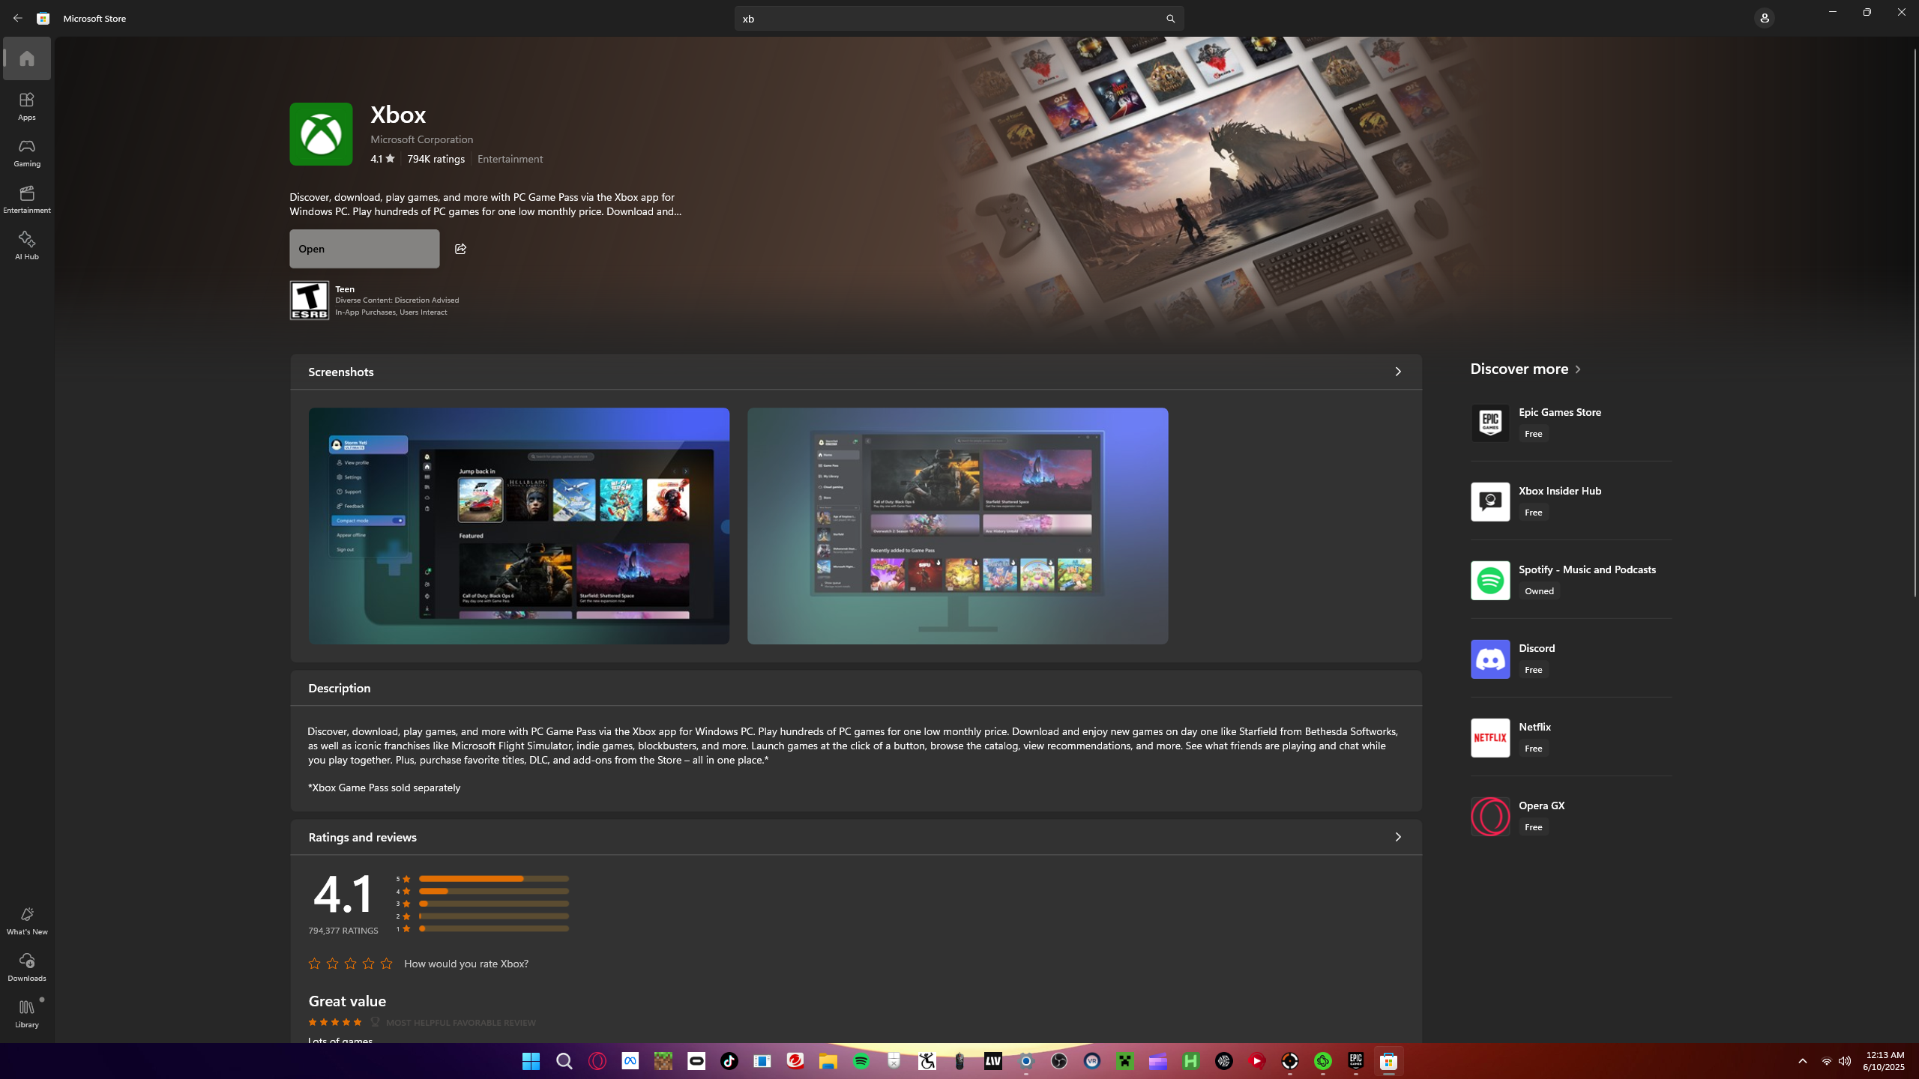Open the Home sidebar icon
Screen dimensions: 1919x1079
click(x=27, y=58)
